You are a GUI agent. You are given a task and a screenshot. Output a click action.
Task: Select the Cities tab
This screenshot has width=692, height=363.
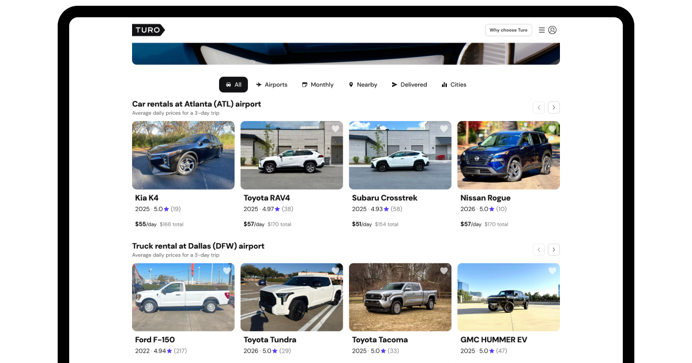[x=454, y=85]
